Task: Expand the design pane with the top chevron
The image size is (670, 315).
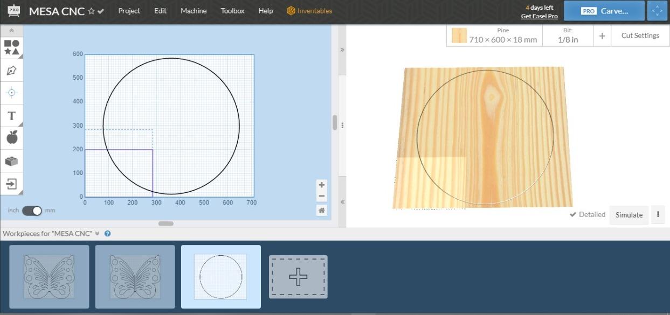Action: pyautogui.click(x=342, y=50)
